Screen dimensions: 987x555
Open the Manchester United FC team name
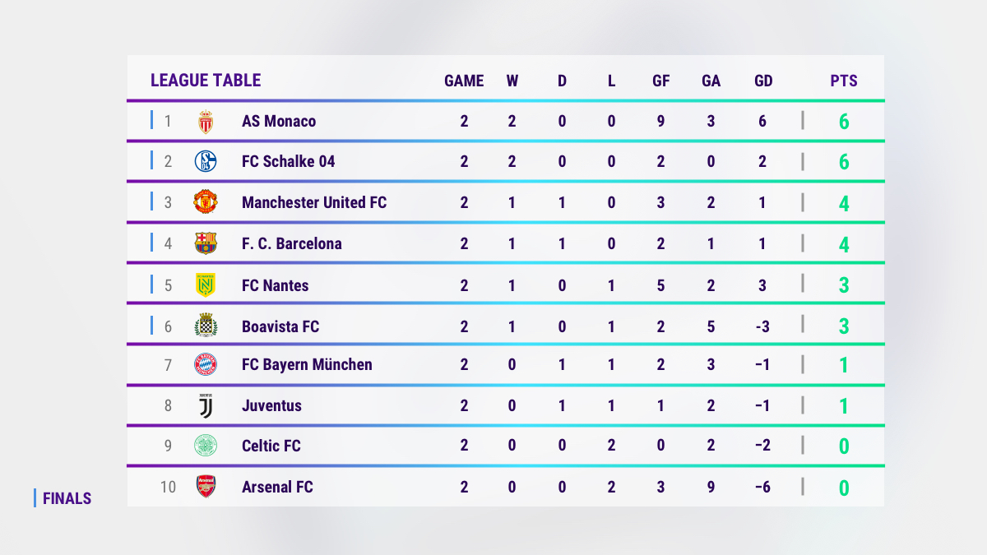tap(314, 202)
